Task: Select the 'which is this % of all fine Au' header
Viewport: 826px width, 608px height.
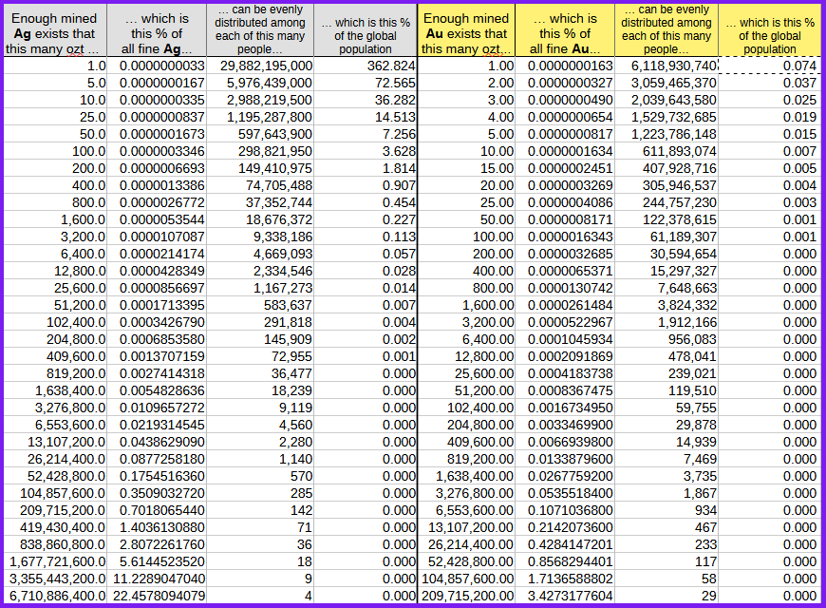Action: click(565, 30)
